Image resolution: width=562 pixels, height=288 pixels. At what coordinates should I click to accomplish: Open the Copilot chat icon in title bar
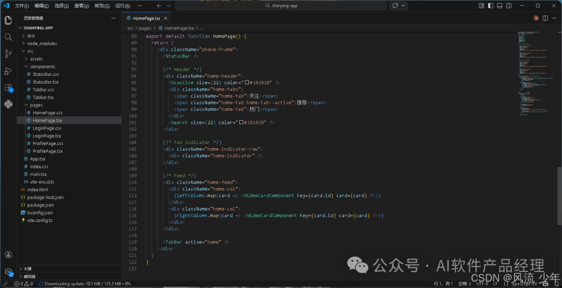[395, 6]
